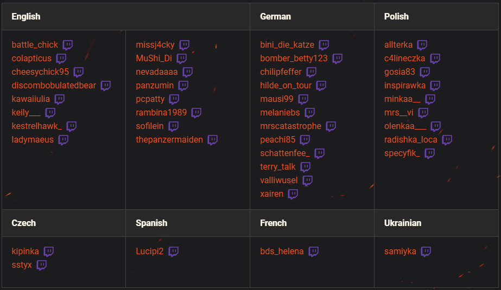Visit the schattenfee_ channel link
The height and width of the screenshot is (290, 501).
(285, 153)
